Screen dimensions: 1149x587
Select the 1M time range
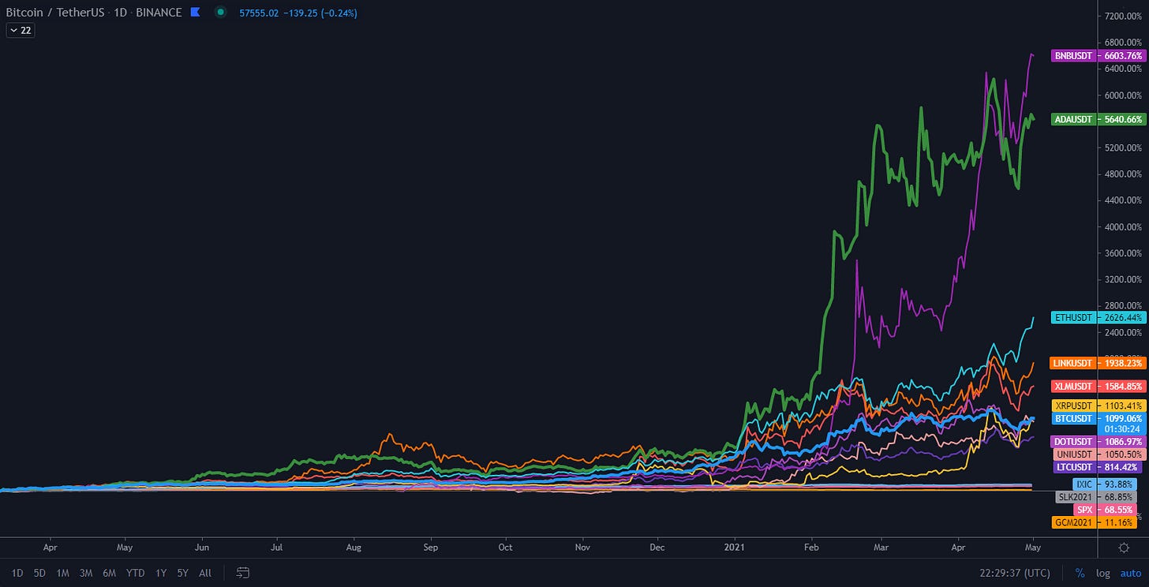(63, 573)
